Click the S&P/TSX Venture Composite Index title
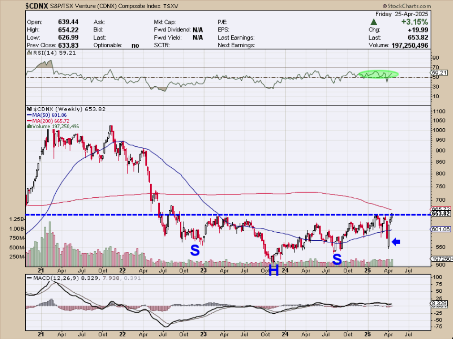 105,6
